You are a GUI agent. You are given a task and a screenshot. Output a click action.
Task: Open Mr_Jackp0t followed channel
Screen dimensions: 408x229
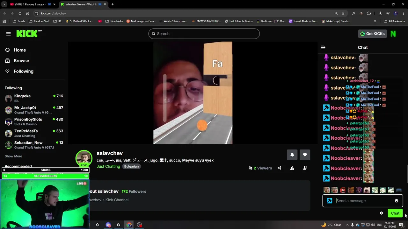(34, 110)
